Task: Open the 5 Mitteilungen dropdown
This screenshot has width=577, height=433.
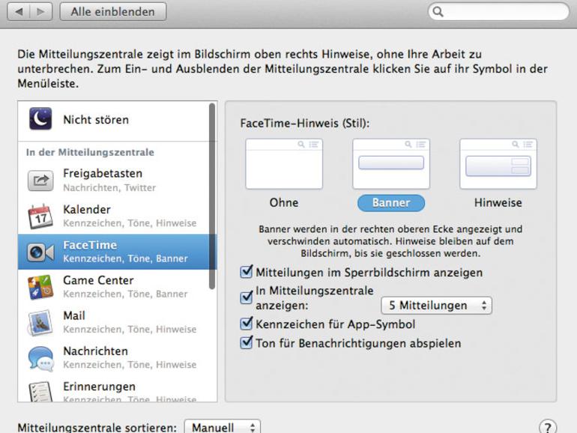Action: 436,306
